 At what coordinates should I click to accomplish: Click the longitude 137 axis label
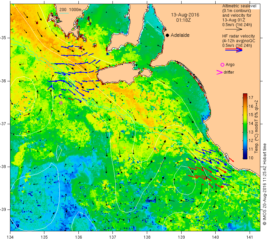(113, 237)
